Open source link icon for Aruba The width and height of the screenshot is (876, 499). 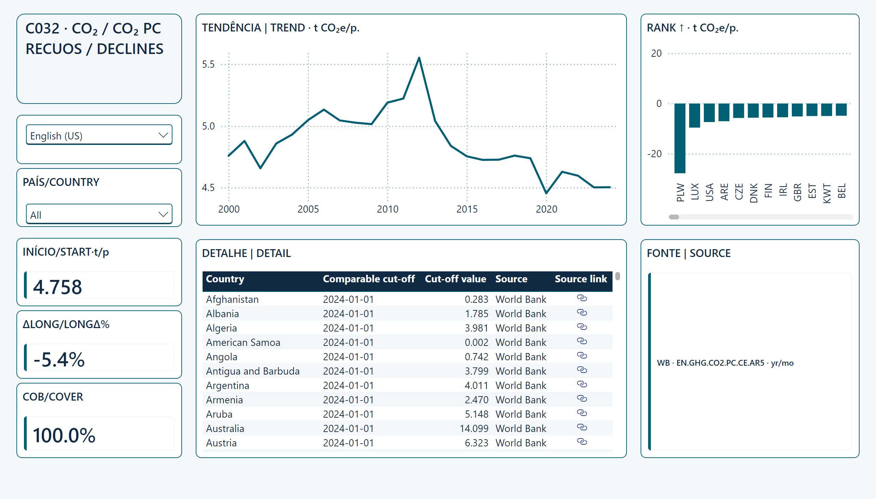tap(582, 413)
